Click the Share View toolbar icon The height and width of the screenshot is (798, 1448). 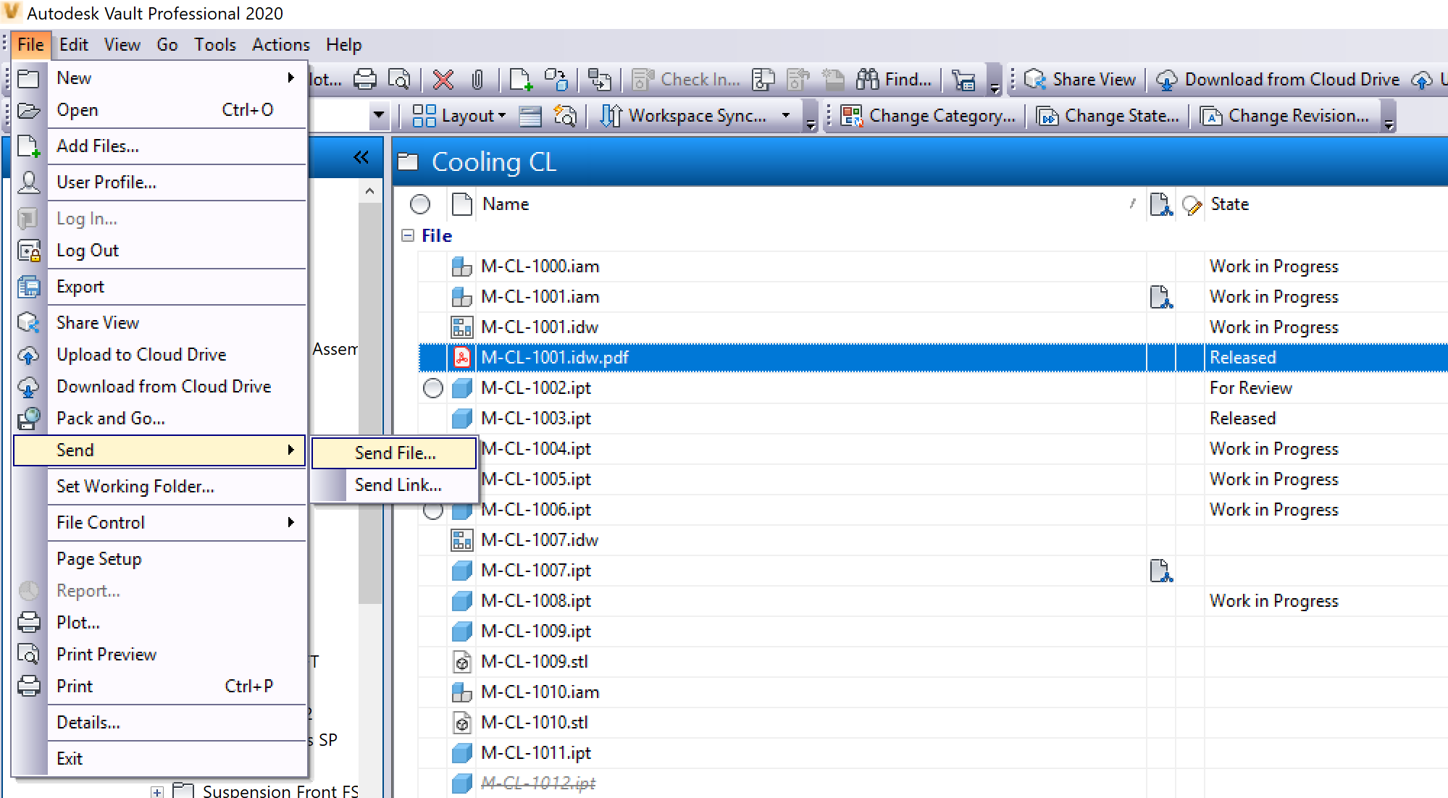[1035, 80]
